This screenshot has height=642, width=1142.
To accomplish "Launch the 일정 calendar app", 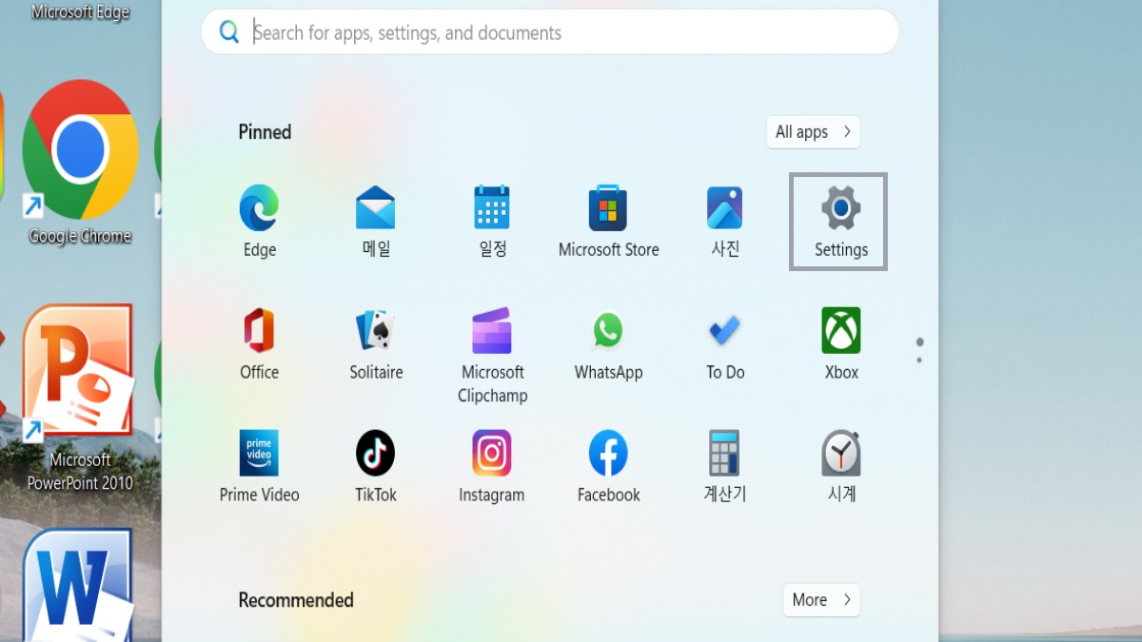I will point(492,223).
